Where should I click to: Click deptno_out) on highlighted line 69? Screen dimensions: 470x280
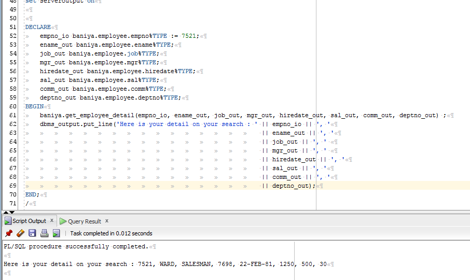click(x=292, y=186)
